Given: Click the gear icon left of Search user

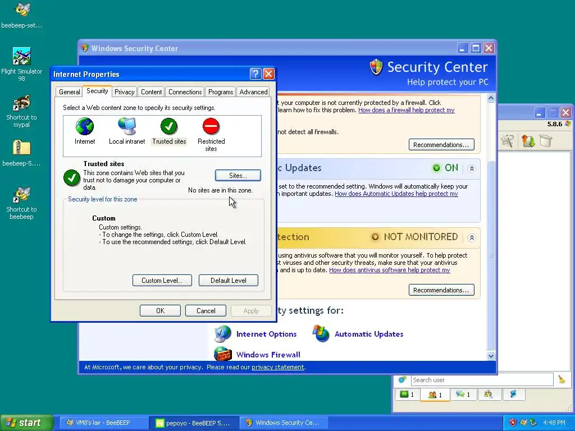Looking at the screenshot, I should point(402,379).
